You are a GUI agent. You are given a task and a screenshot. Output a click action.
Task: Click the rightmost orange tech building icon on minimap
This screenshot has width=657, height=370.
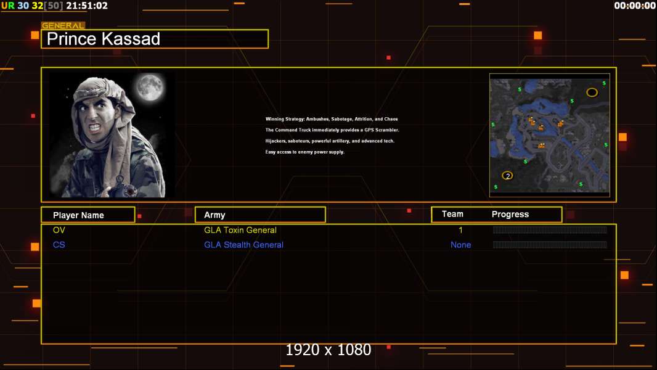click(560, 123)
